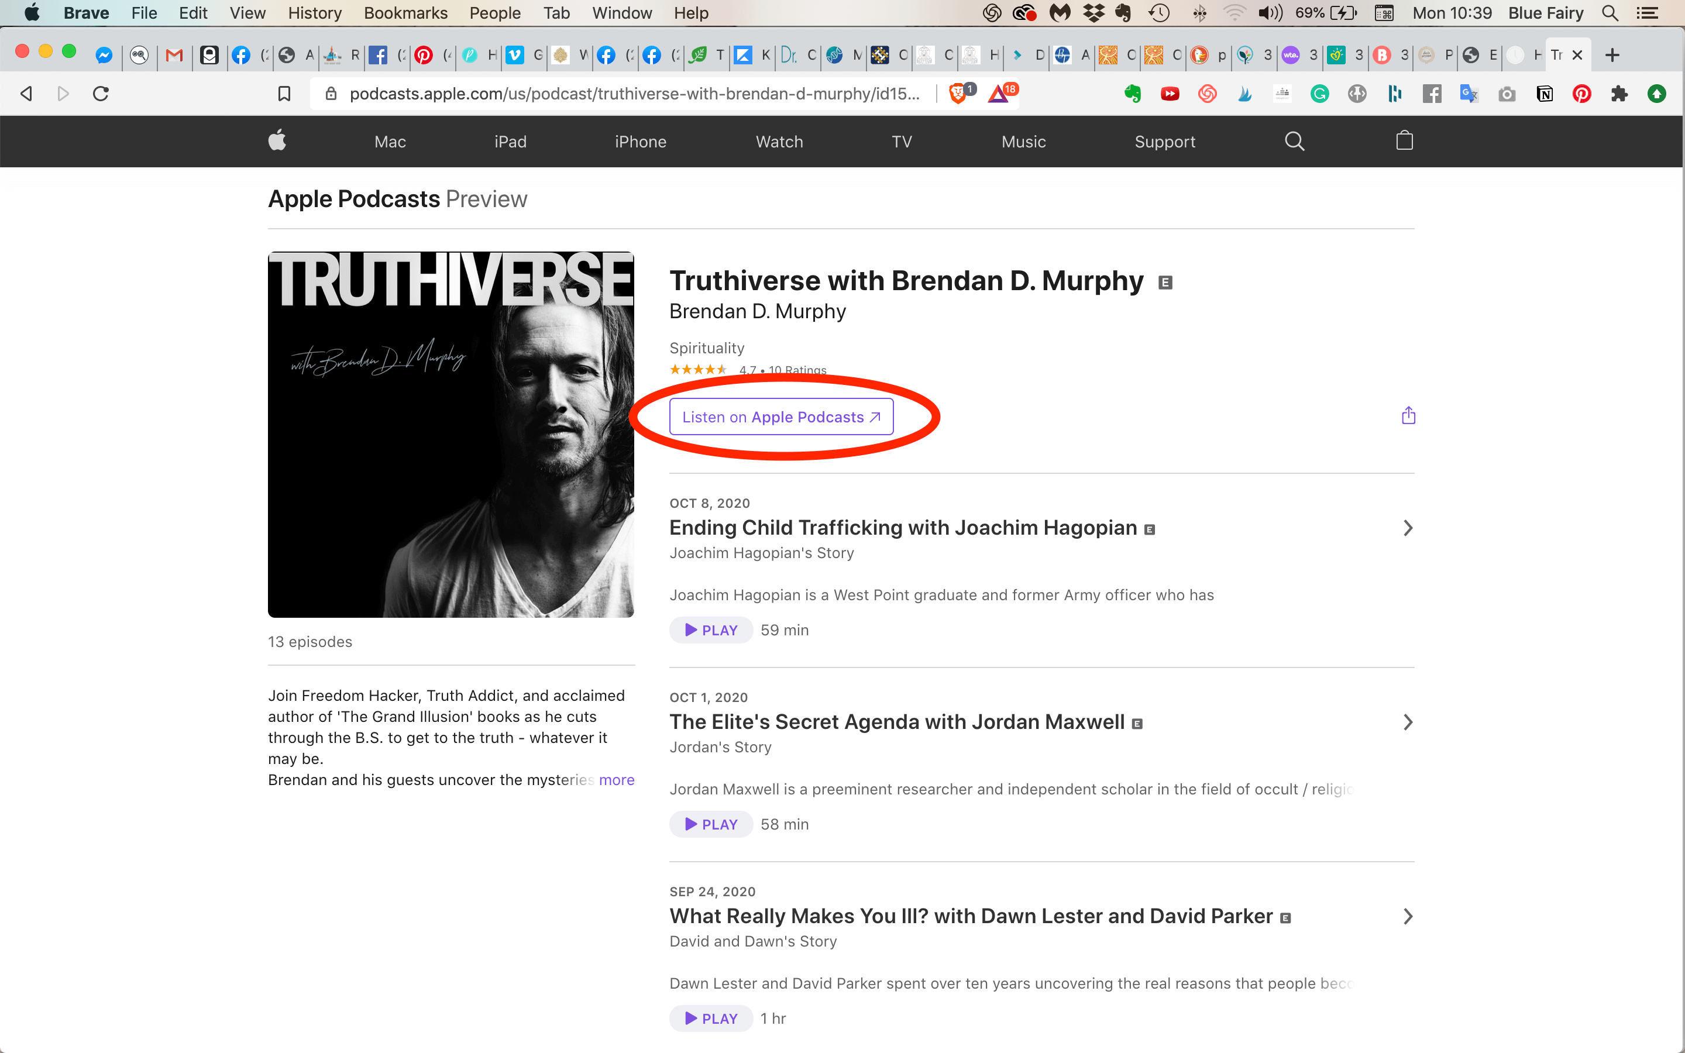Viewport: 1685px width, 1053px height.
Task: Click the padlock site info icon
Action: tap(331, 94)
